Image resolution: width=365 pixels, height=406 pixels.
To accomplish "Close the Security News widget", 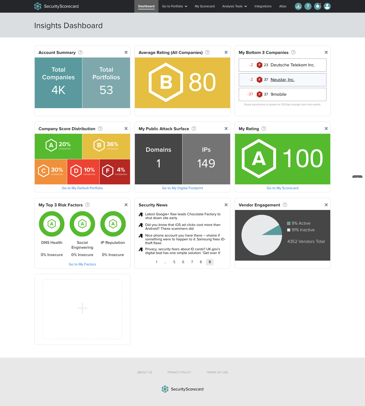I will [226, 205].
